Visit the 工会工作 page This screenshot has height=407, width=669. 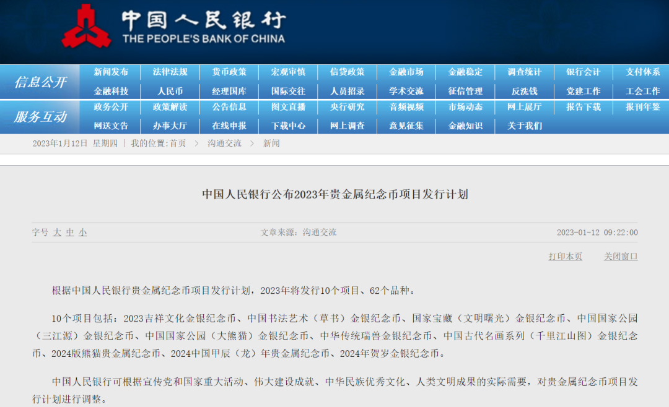643,91
